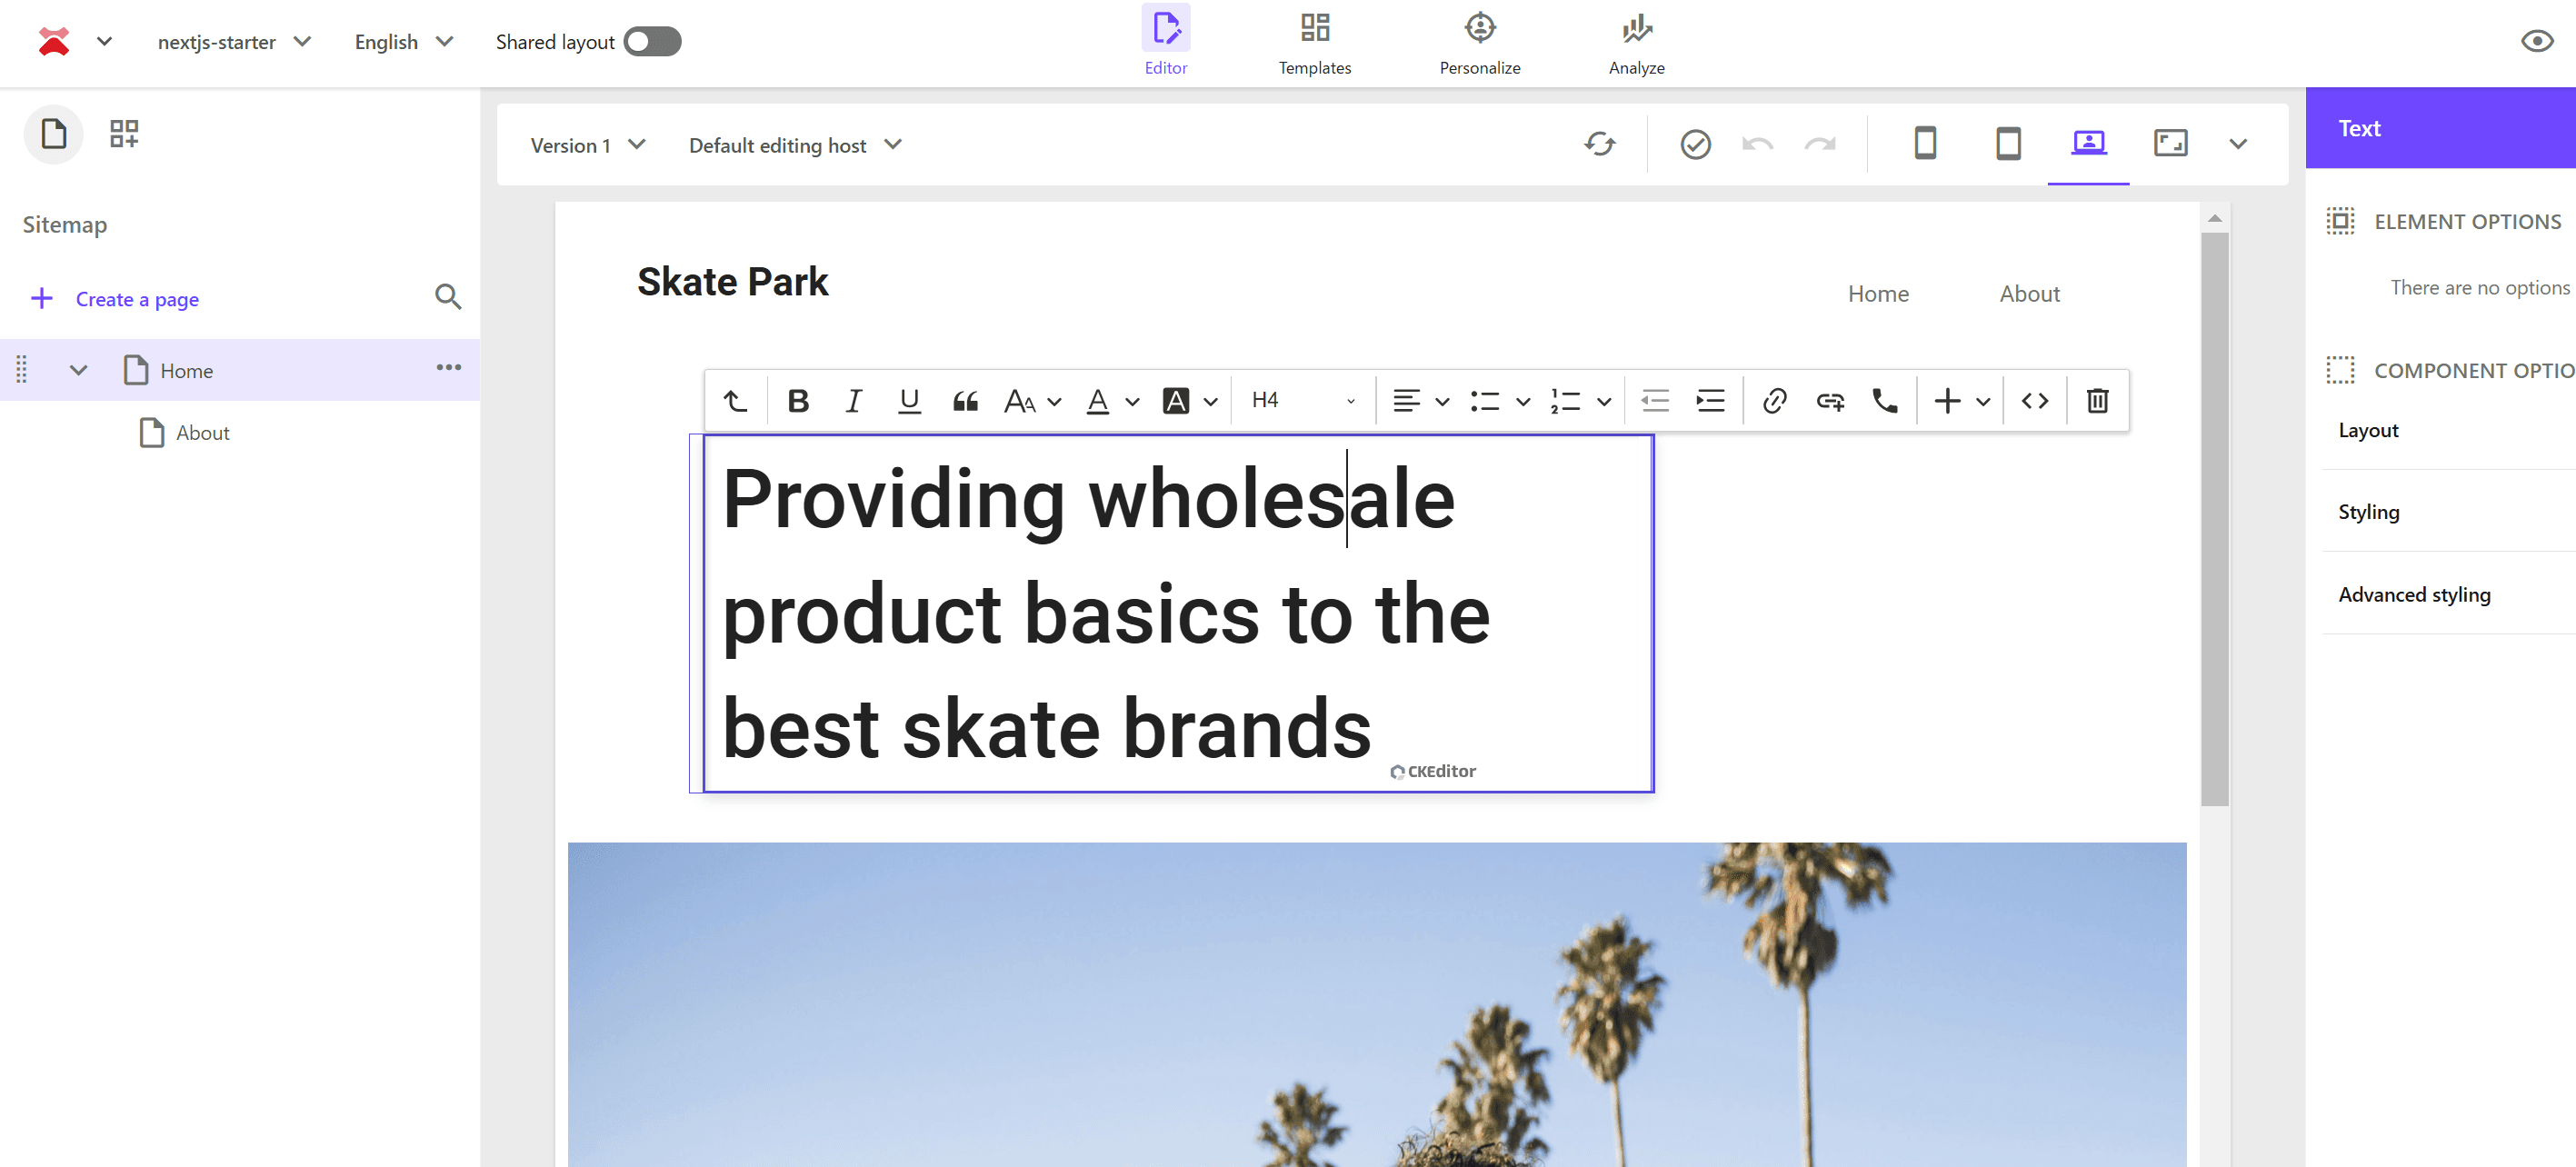Screen dimensions: 2576x1167
Task: Click the reload canvas icon
Action: pos(1599,145)
